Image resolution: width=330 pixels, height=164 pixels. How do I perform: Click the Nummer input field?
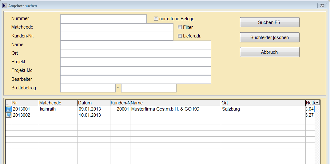(103, 19)
